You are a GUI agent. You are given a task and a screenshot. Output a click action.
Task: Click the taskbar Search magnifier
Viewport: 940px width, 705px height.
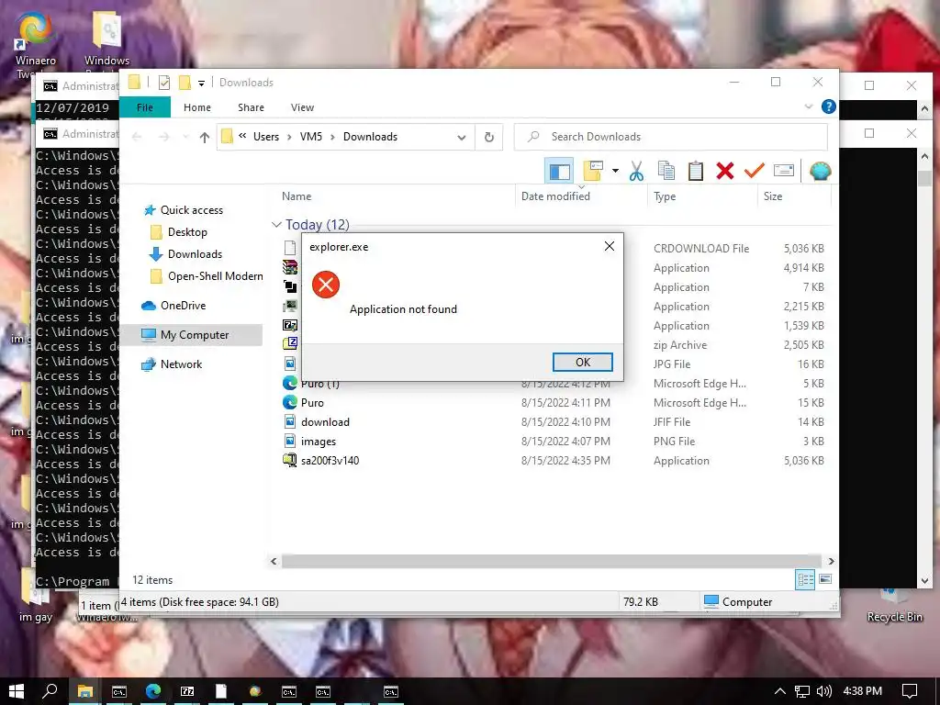point(50,691)
